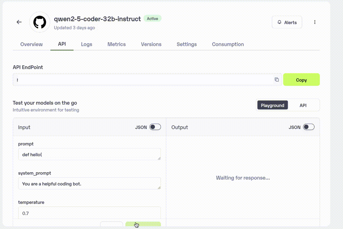Select the Versions tab
This screenshot has width=343, height=229.
pos(151,44)
